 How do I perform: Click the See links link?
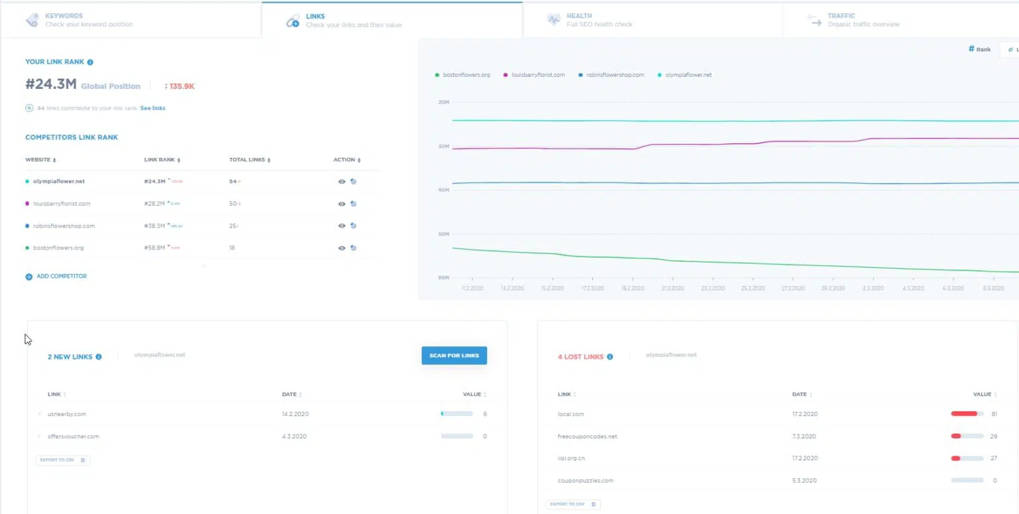point(153,108)
